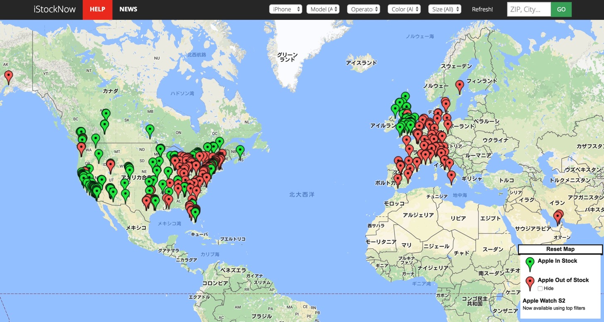Viewport: 604px width, 322px height.
Task: Open the Operator filter dropdown
Action: pos(363,9)
